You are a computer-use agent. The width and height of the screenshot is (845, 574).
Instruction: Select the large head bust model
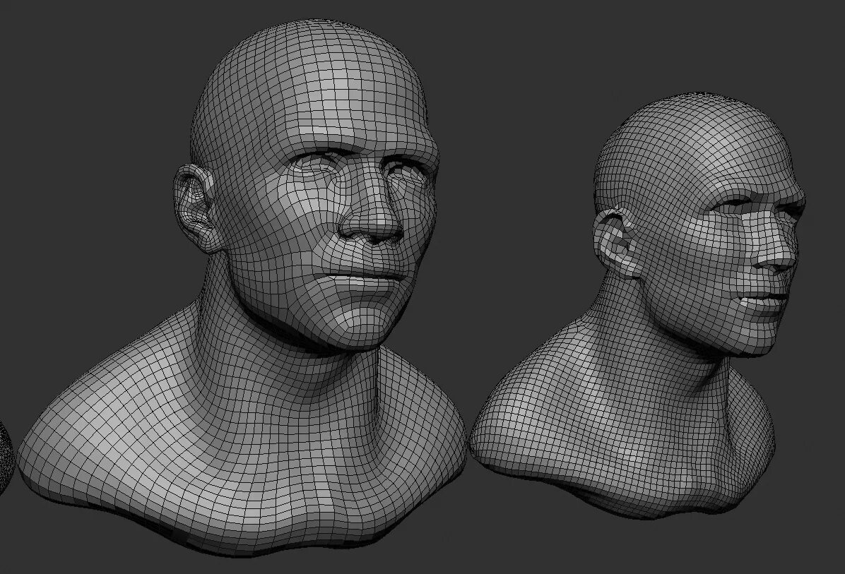(x=242, y=288)
